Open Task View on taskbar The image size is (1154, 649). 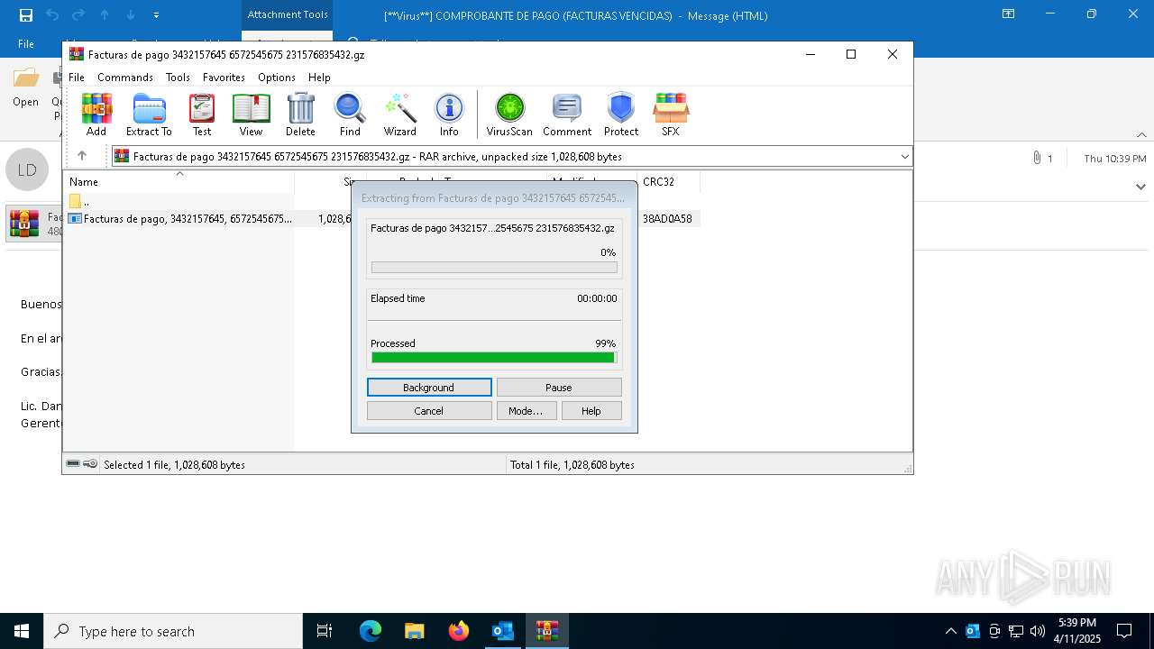(325, 631)
